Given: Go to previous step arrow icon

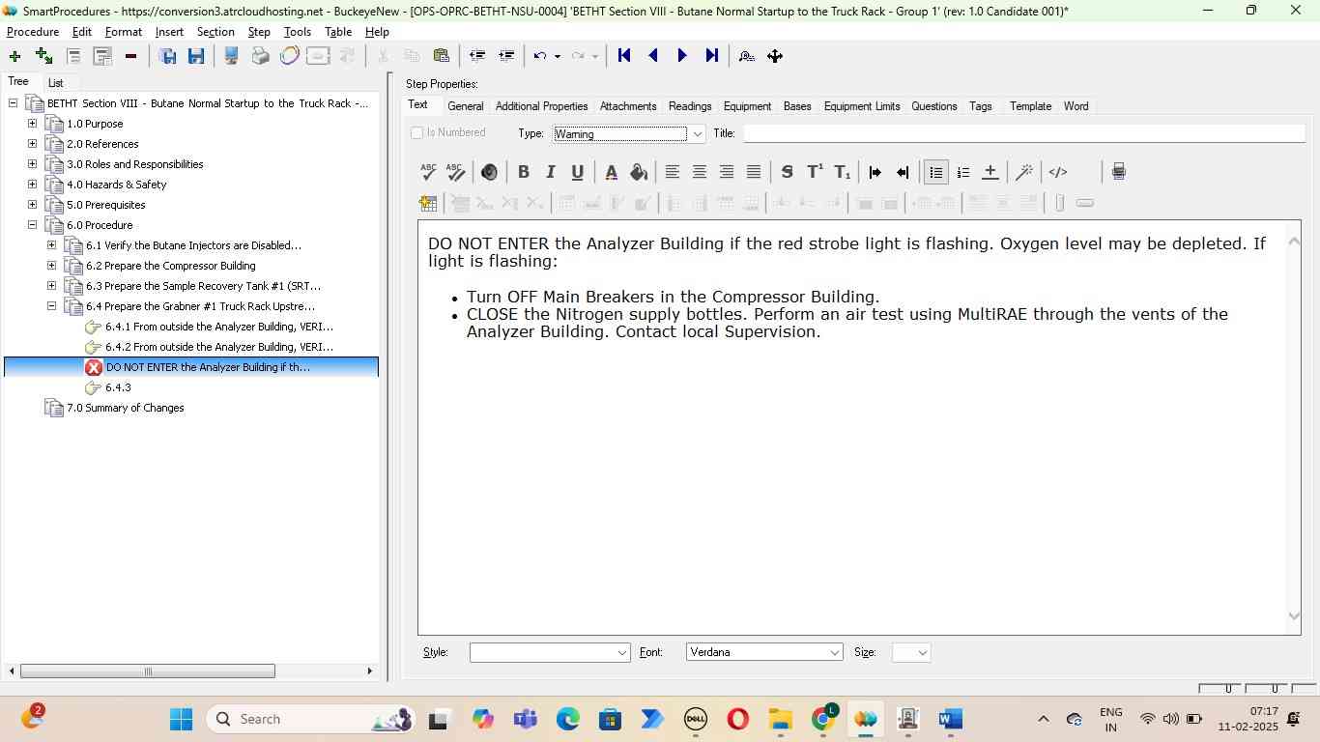Looking at the screenshot, I should (x=653, y=56).
